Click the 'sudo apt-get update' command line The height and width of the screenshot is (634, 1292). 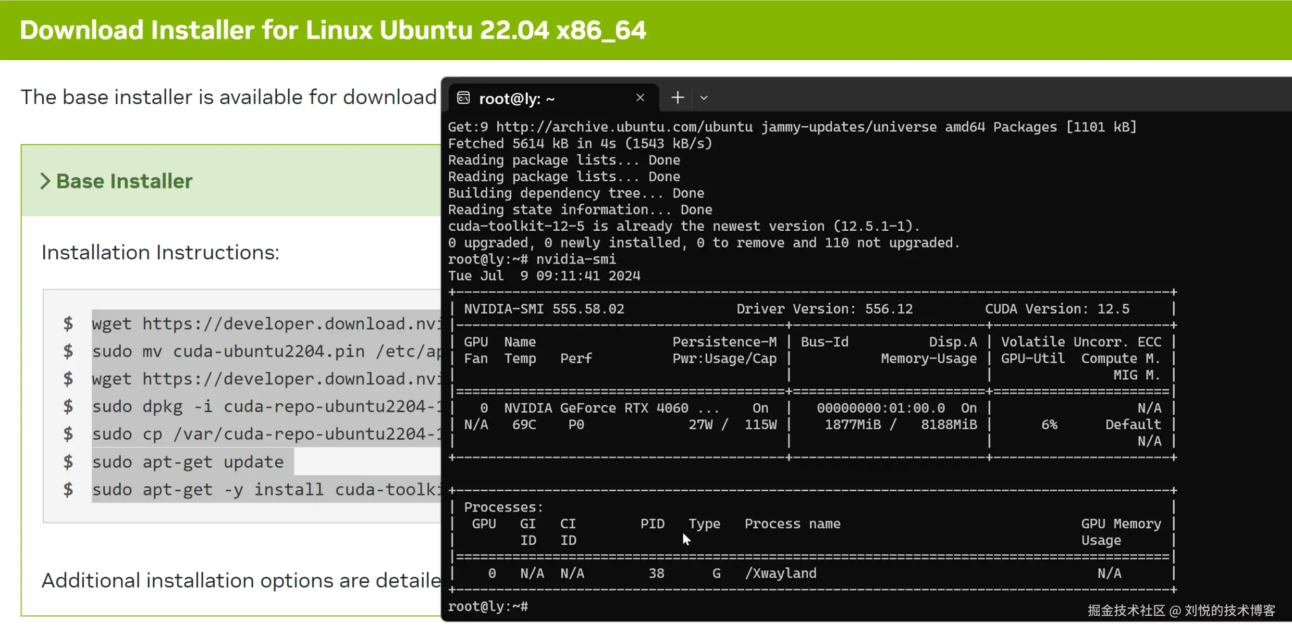click(188, 462)
